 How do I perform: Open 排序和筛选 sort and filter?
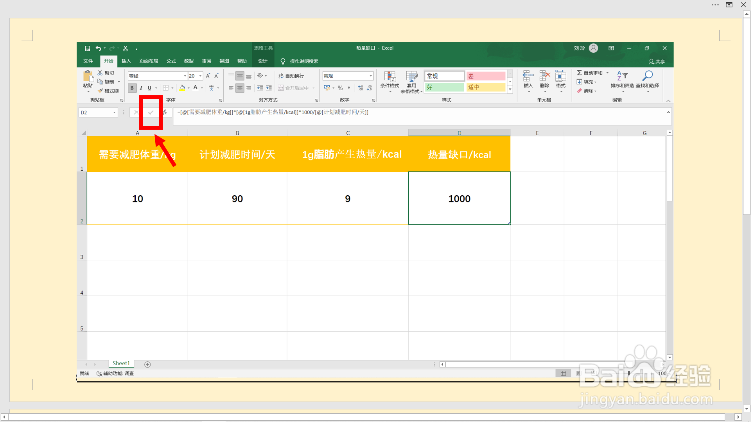(623, 81)
